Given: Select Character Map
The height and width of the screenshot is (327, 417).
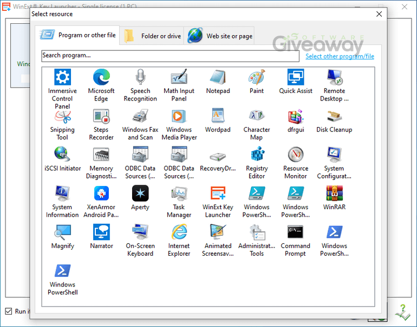Looking at the screenshot, I should point(257,116).
